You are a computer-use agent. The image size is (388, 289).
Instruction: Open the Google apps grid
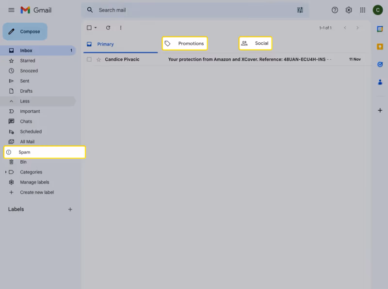[x=362, y=10]
